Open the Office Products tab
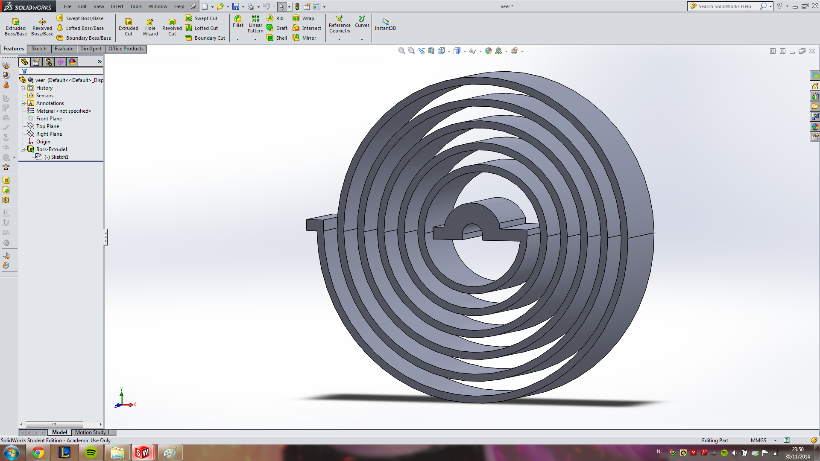The width and height of the screenshot is (820, 461). tap(126, 49)
